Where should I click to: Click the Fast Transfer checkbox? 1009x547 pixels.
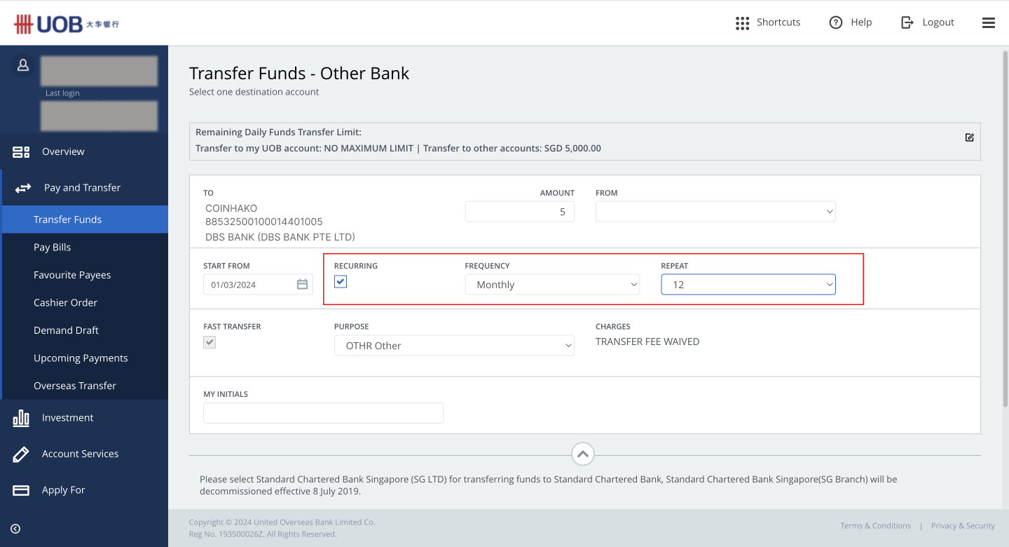click(210, 342)
